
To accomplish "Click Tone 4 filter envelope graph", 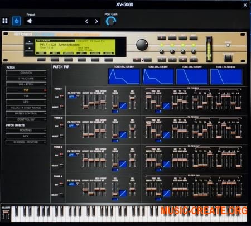I will [x=226, y=76].
